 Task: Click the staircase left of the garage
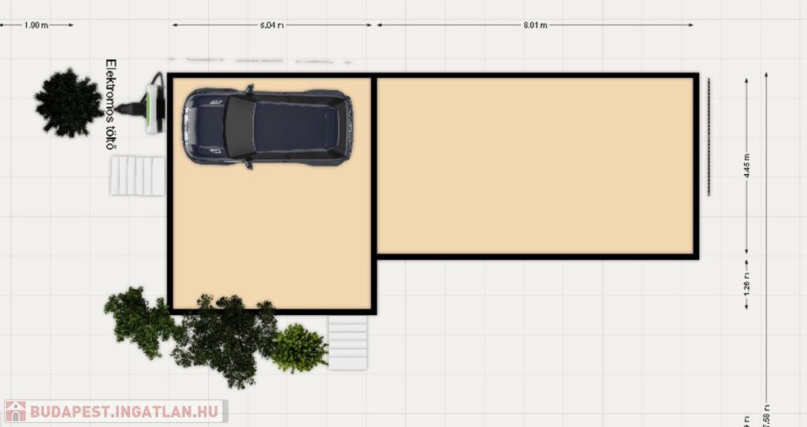137,175
